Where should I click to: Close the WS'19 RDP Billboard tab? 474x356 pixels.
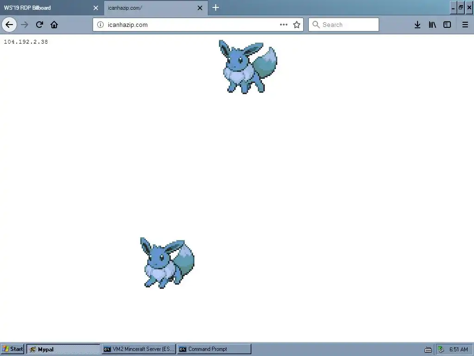coord(96,8)
